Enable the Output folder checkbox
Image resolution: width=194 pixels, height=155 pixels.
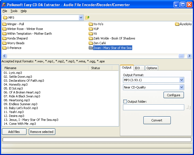(x=125, y=102)
